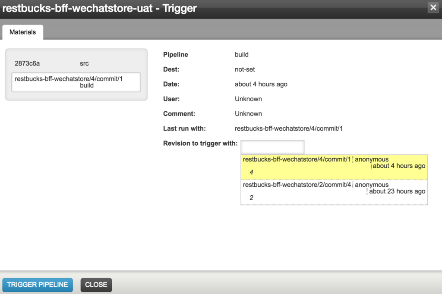The image size is (442, 294).
Task: Click the 'Revision to trigger with:' label
Action: tap(200, 144)
